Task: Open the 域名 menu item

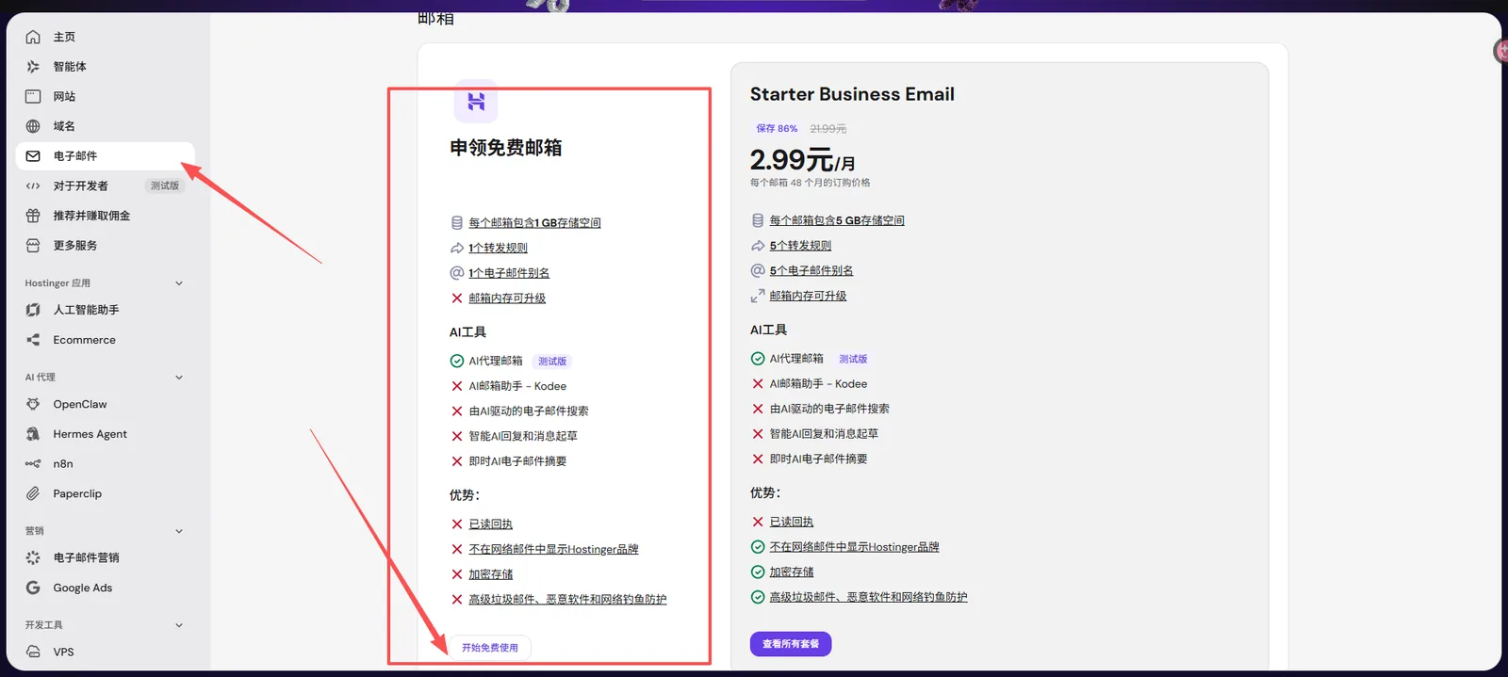Action: (x=105, y=126)
